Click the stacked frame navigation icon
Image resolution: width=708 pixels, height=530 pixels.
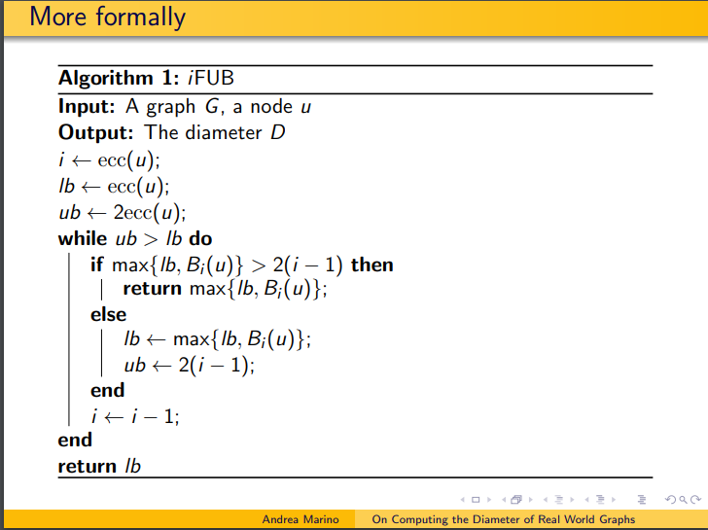(x=515, y=500)
